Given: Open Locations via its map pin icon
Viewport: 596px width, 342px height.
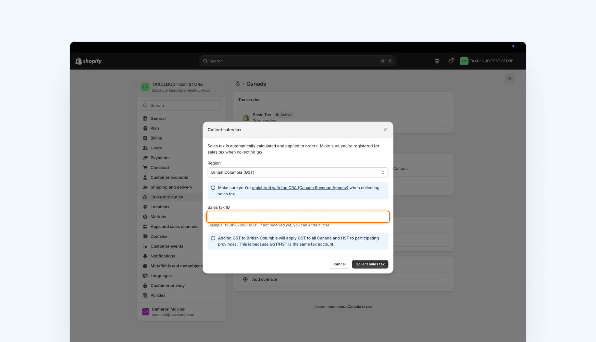Looking at the screenshot, I should [145, 207].
